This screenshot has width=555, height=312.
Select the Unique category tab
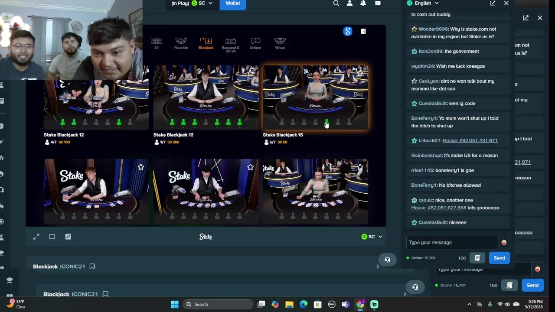click(255, 43)
